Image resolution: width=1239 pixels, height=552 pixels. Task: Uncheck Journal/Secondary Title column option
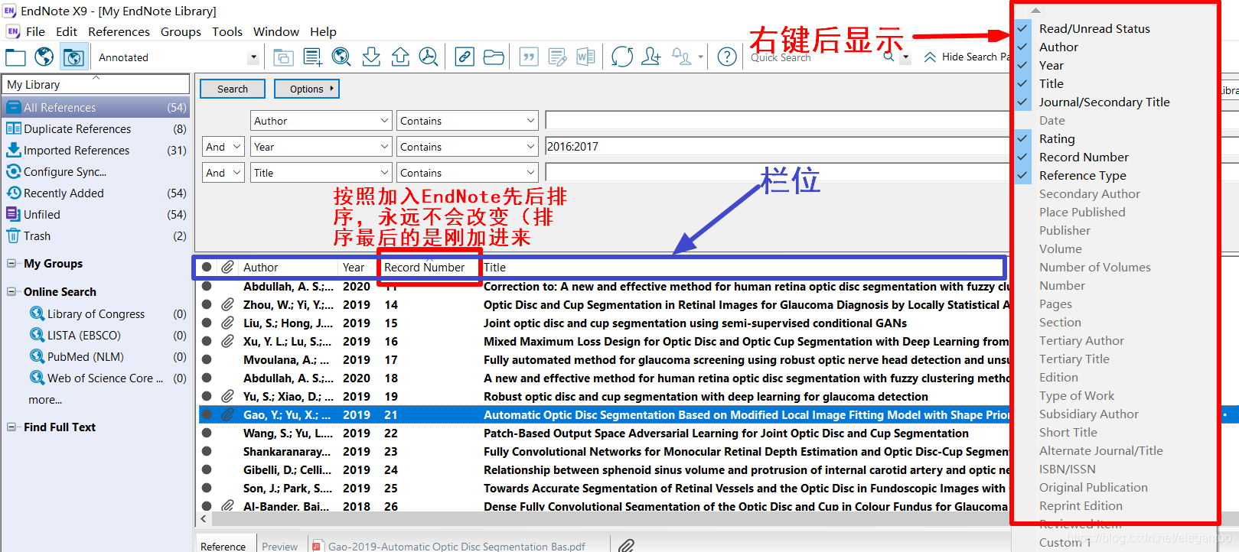pyautogui.click(x=1104, y=102)
